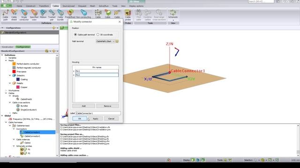Create a Specified coax cable

tap(34, 15)
